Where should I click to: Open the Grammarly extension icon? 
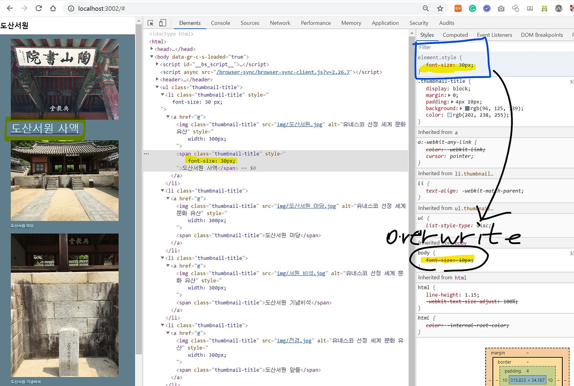coord(472,9)
